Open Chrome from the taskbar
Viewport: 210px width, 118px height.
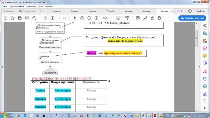[143, 116]
